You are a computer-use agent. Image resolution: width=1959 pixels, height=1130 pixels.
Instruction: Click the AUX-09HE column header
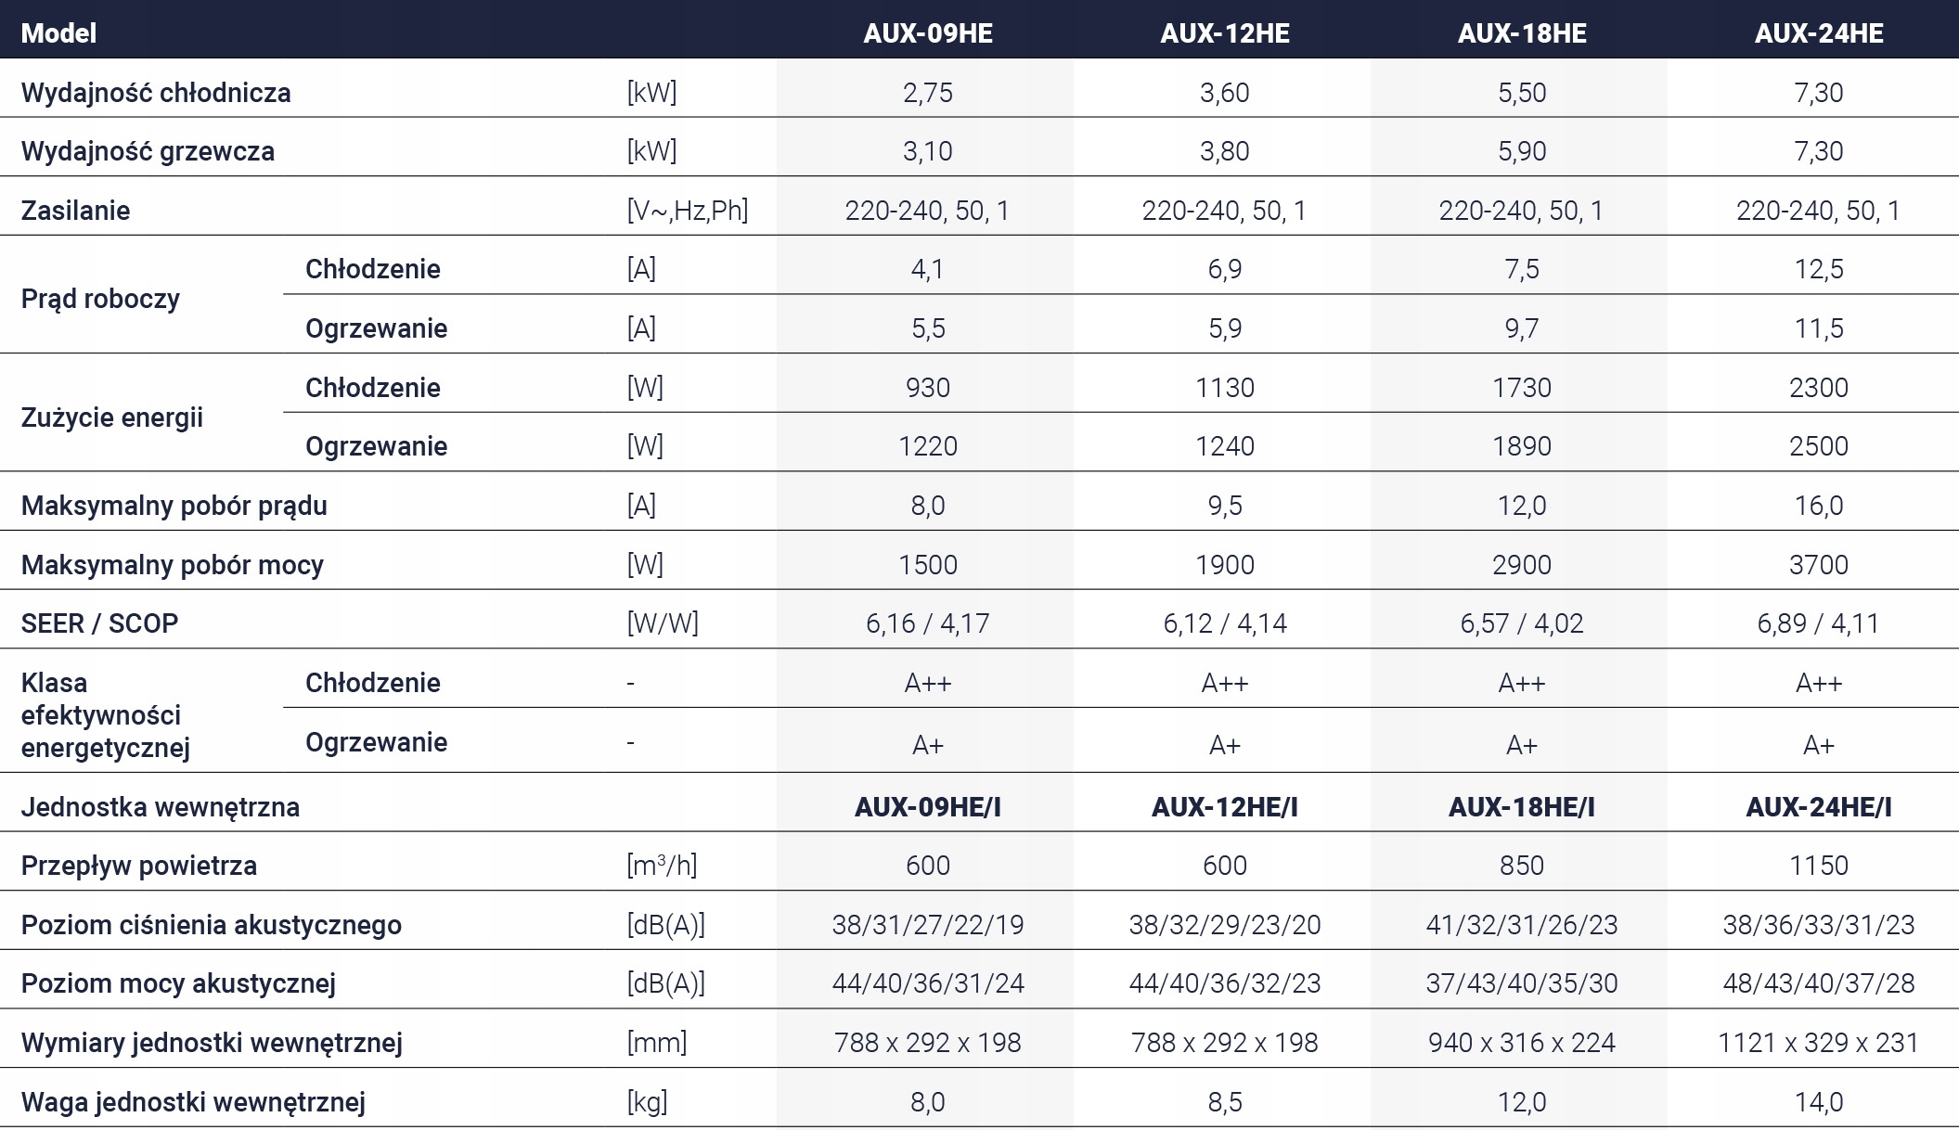(928, 33)
